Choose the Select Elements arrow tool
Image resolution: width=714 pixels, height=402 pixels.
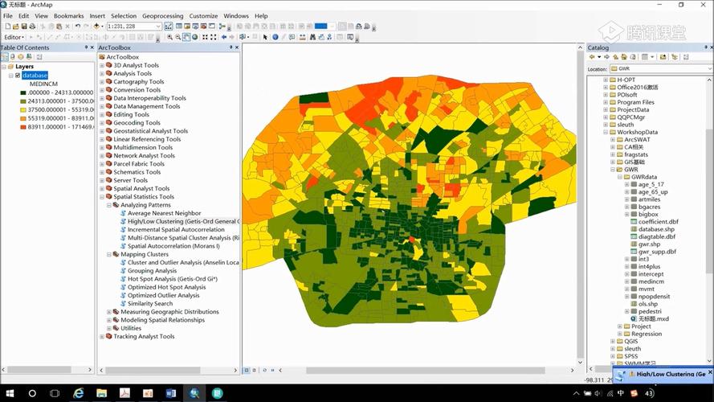coord(265,37)
